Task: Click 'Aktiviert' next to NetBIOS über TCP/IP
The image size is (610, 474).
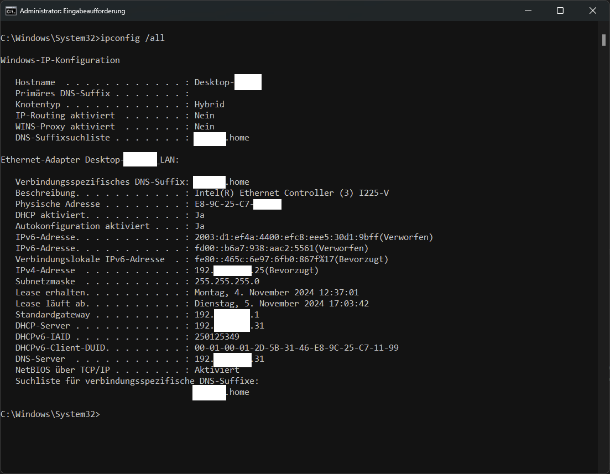Action: coord(217,370)
